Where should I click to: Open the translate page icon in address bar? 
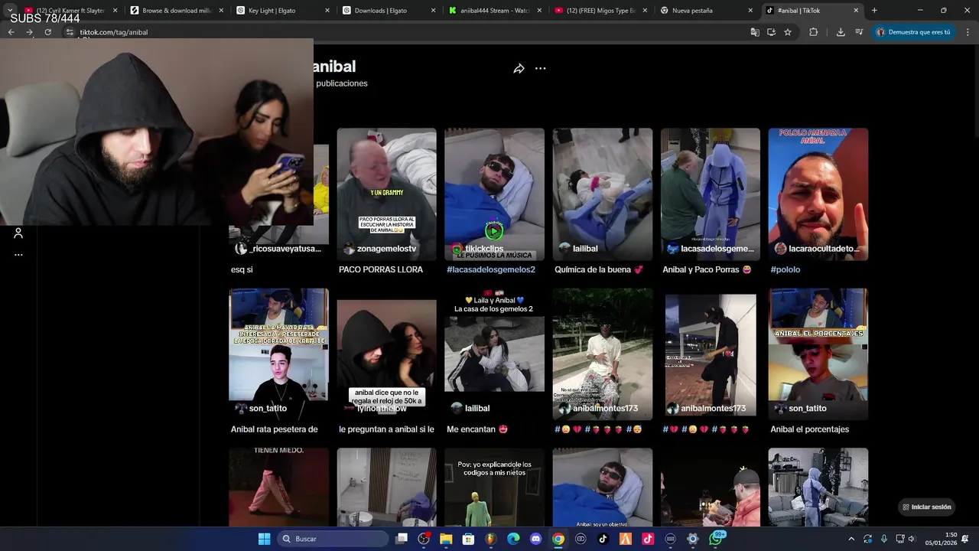755,32
